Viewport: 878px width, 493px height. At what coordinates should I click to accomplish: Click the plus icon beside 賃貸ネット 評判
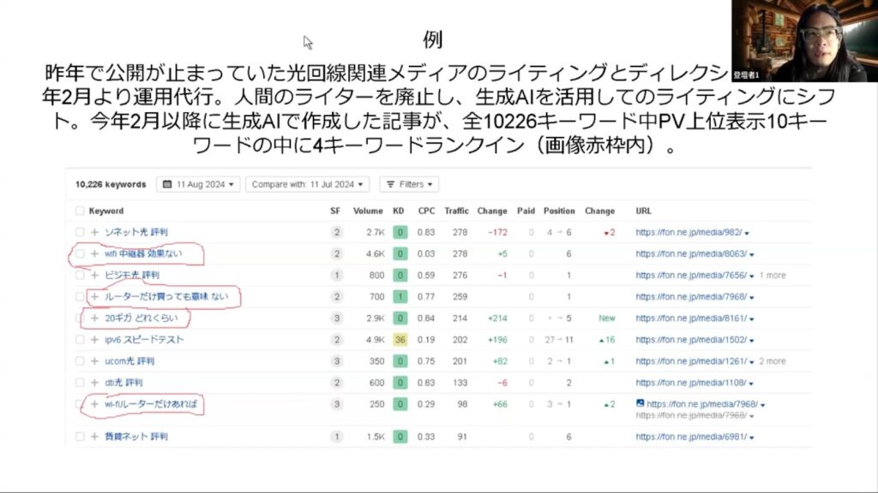tap(94, 437)
